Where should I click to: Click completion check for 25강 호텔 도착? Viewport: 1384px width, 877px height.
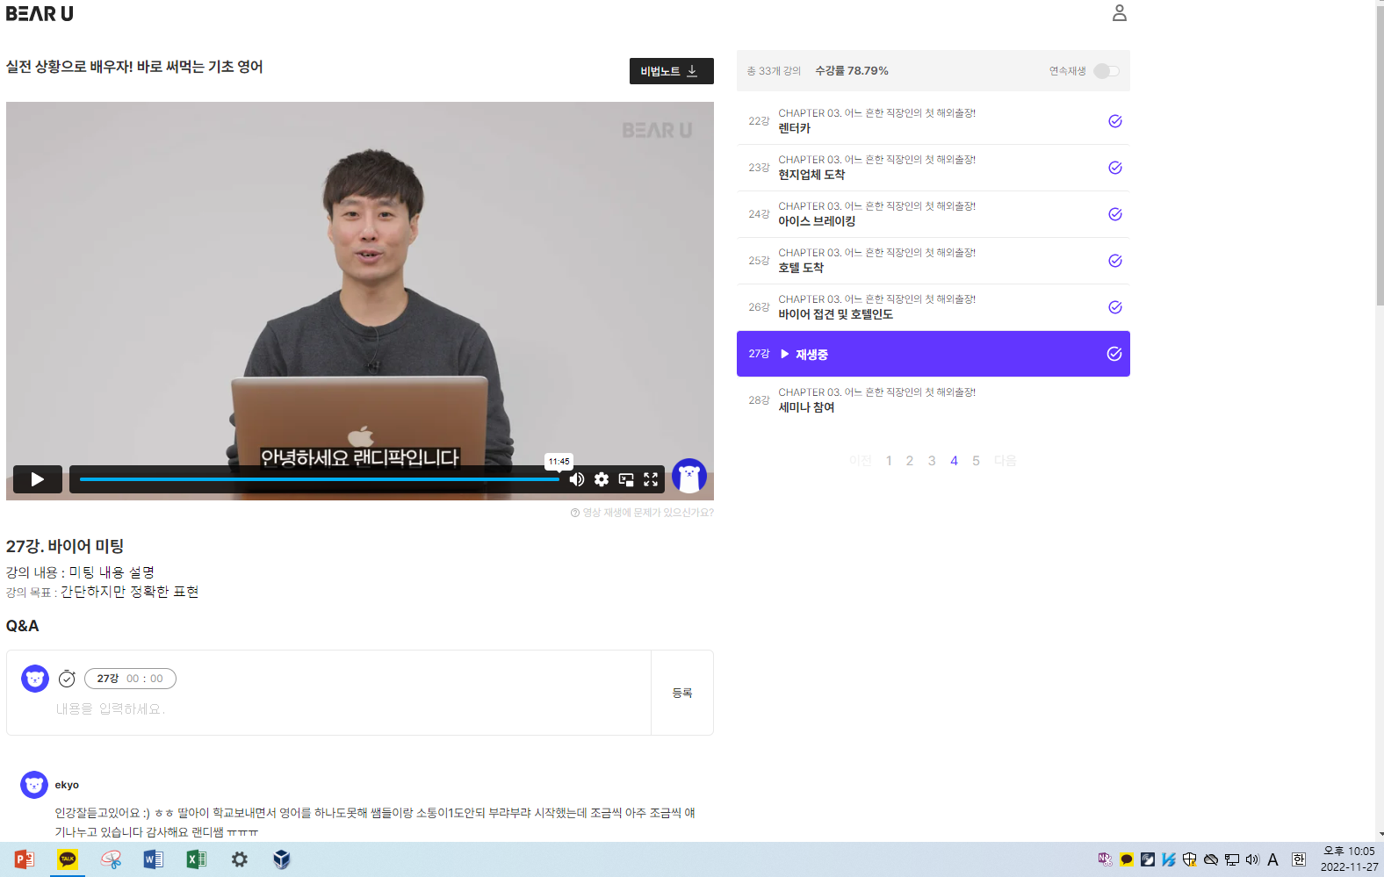point(1115,261)
